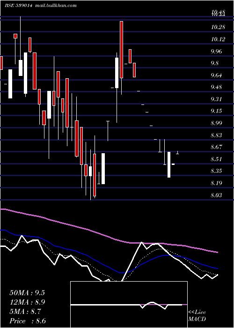This screenshot has height=328, width=234.
Task: Click the tallest red candlestick near 10.28
Action: pos(121,50)
